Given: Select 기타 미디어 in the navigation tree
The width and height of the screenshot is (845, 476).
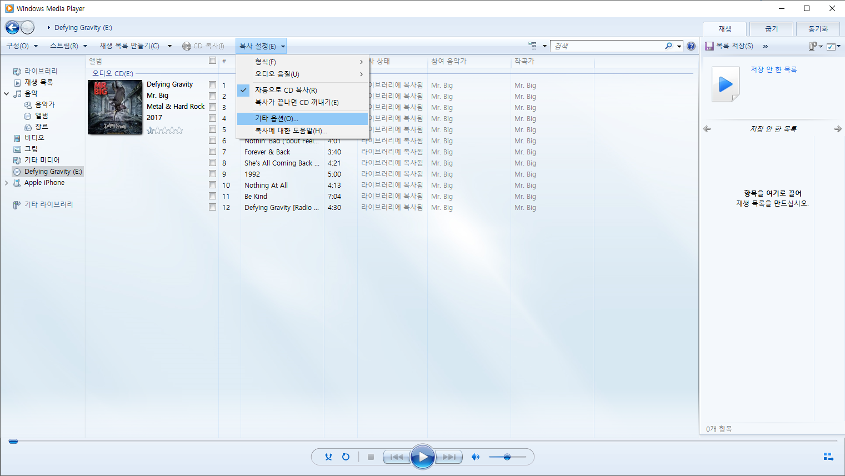Looking at the screenshot, I should tap(42, 160).
